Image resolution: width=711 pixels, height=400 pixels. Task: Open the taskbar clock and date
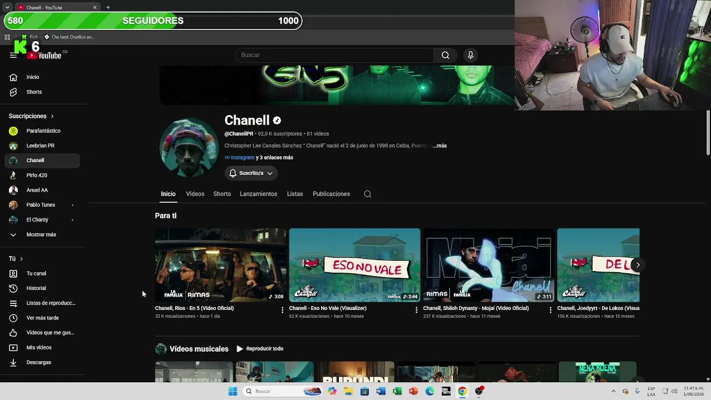point(694,391)
